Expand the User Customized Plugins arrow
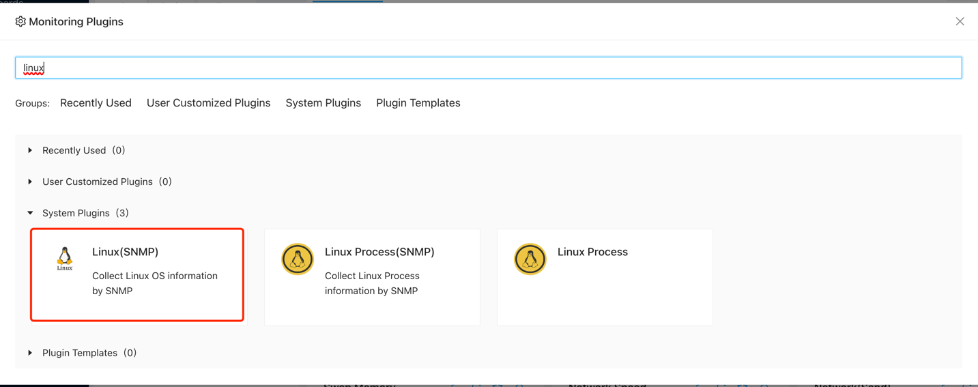Screen dimensions: 978x387 coord(30,182)
